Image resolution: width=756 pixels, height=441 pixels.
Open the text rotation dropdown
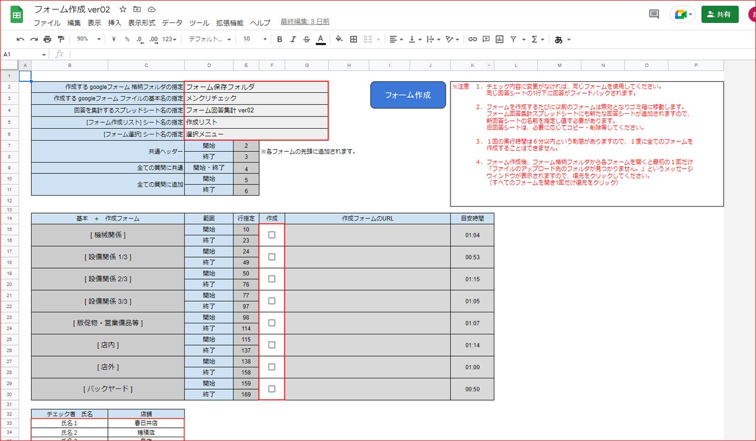(453, 39)
